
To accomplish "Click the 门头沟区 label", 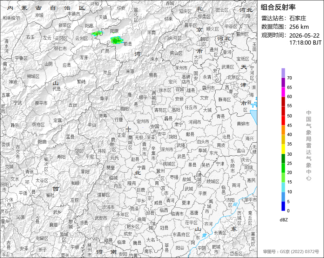I will [x=173, y=38].
